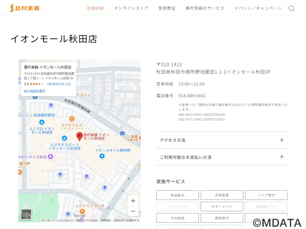Image resolution: width=306 pixels, height=229 pixels.
Task: Click the Google logo on the map
Action: [80, 216]
